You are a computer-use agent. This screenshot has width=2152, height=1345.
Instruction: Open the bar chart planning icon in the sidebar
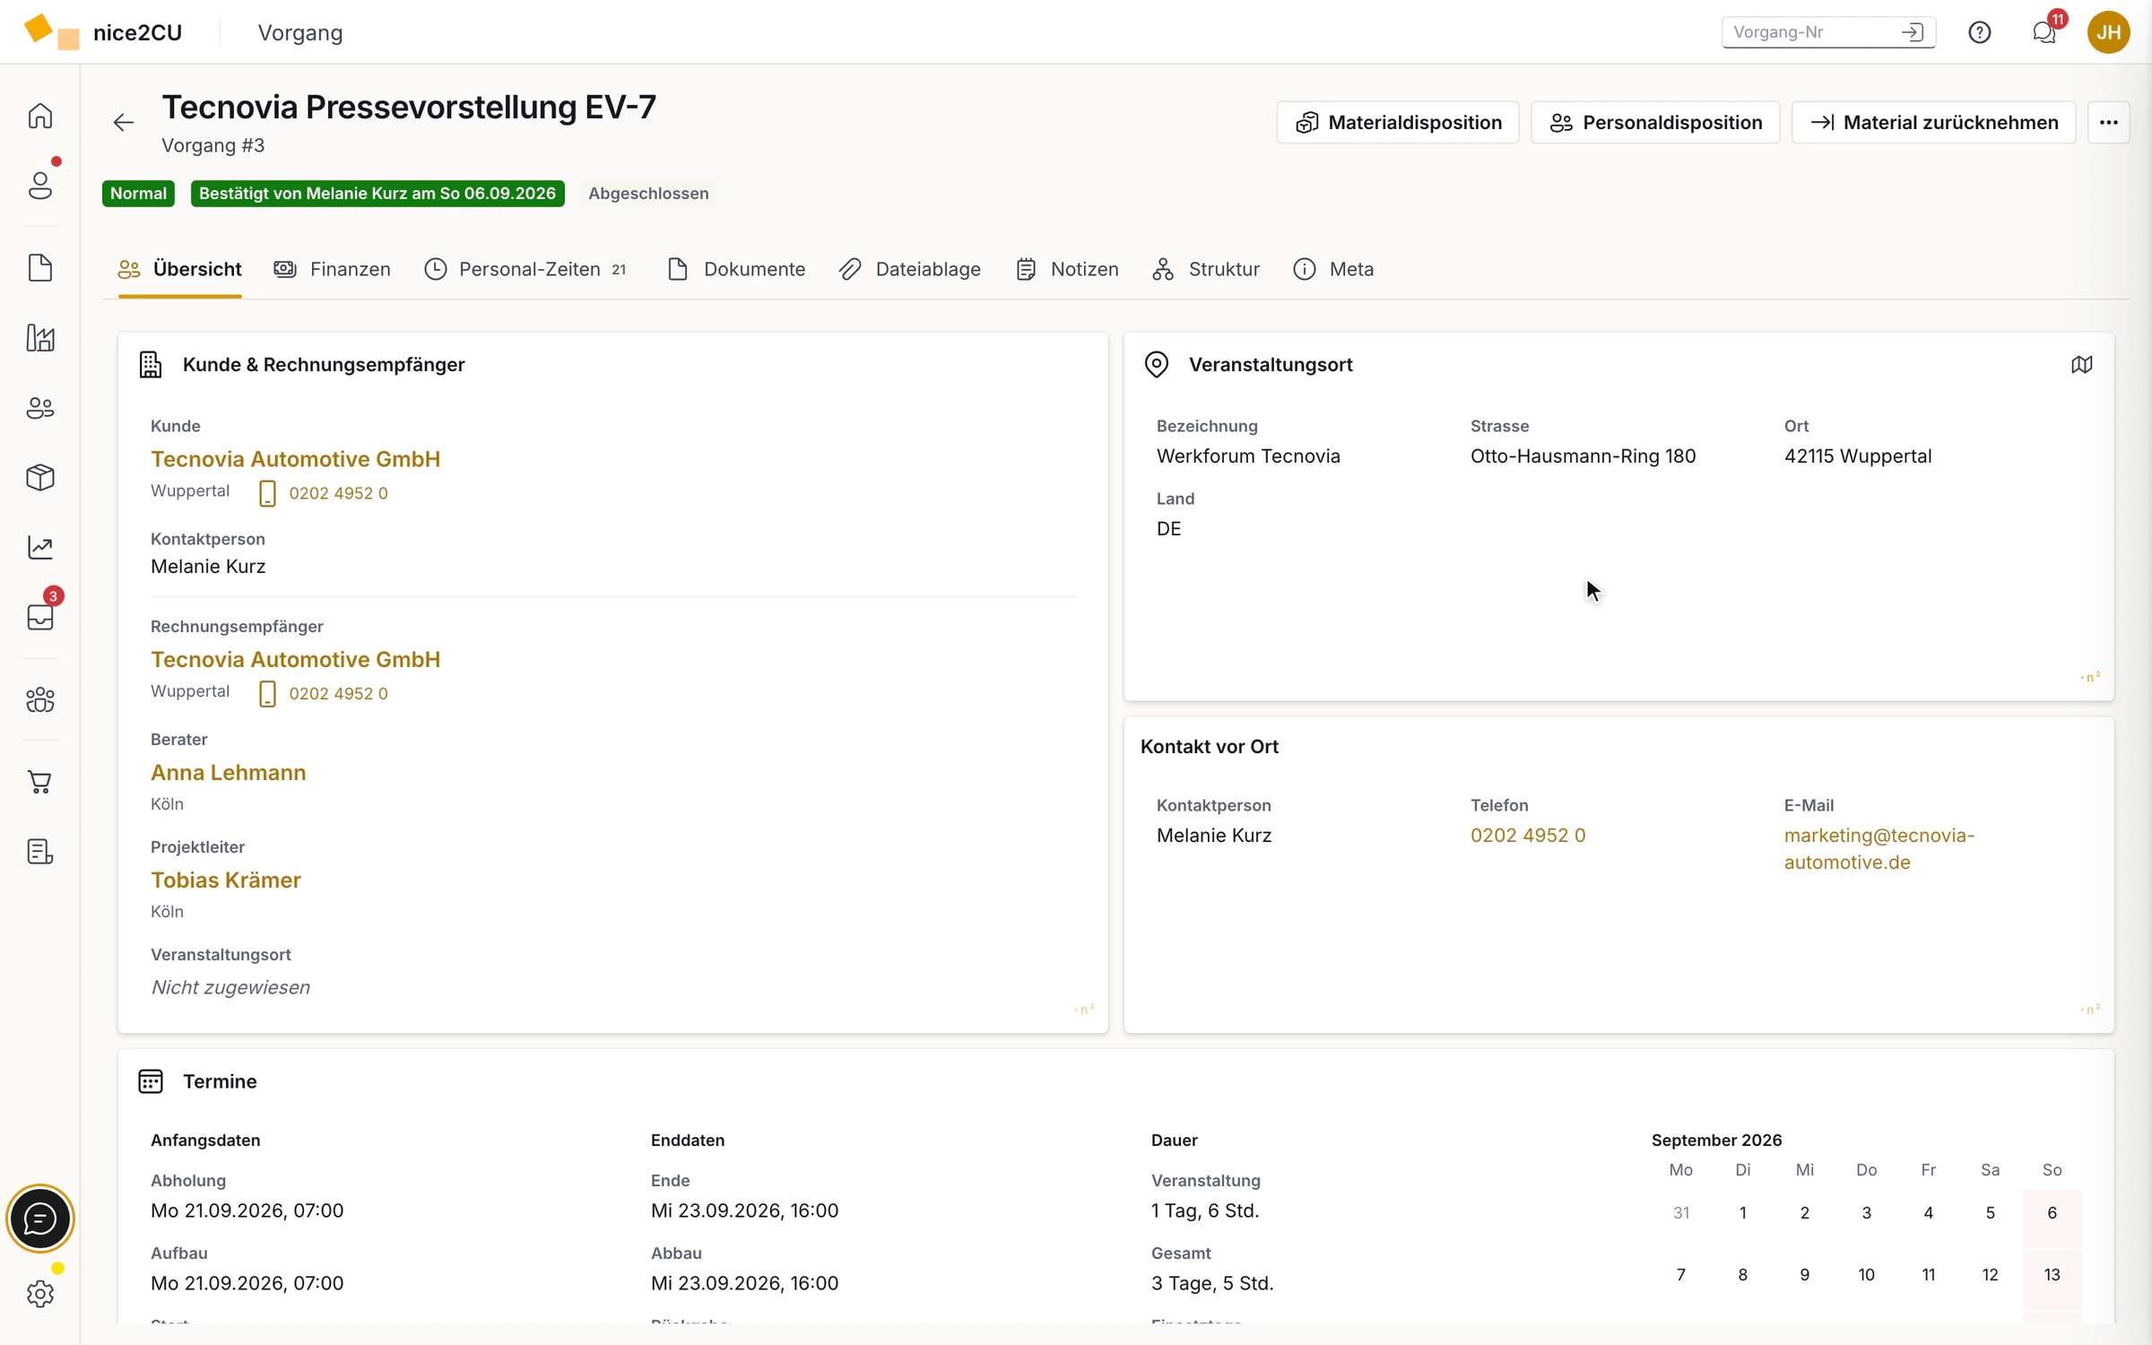coord(40,338)
